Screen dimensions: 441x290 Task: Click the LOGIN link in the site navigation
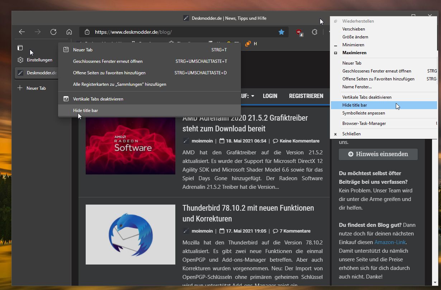click(x=270, y=96)
